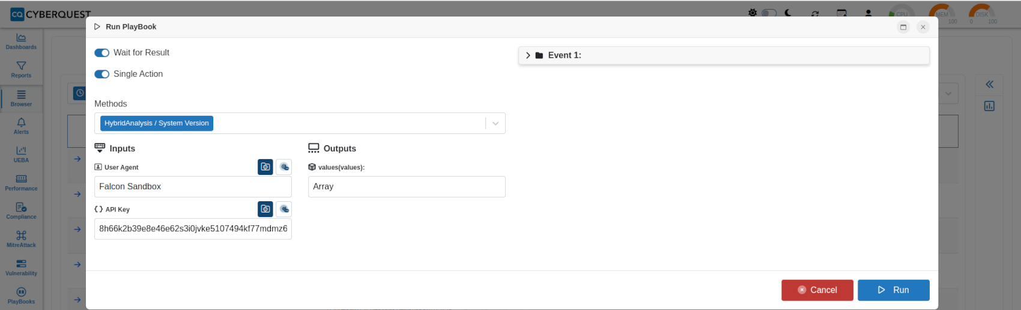Click camera icon beside API Key
The width and height of the screenshot is (1021, 310).
[x=265, y=209]
